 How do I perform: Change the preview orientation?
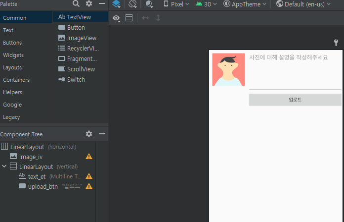133,4
